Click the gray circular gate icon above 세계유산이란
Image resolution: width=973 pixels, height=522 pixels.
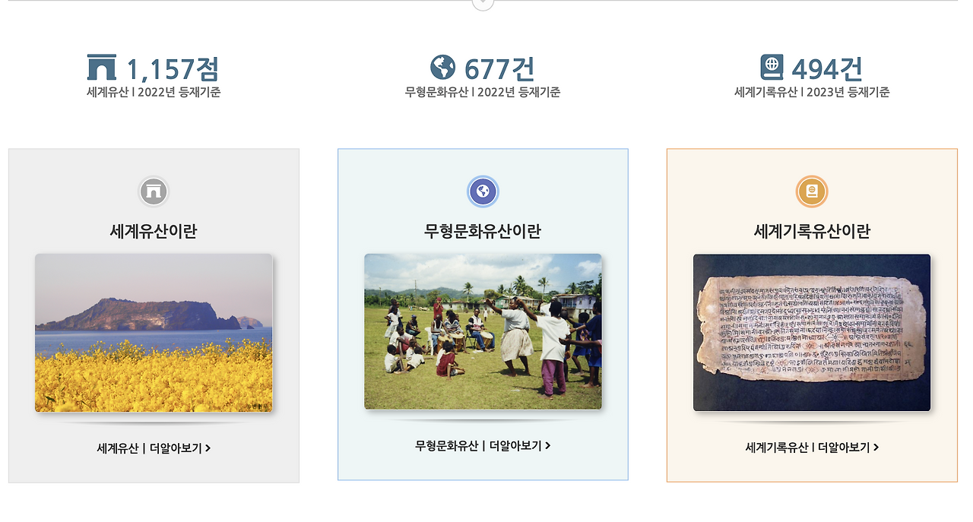pos(154,191)
